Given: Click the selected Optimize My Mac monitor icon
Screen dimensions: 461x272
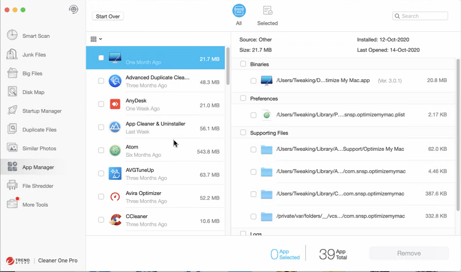Looking at the screenshot, I should [115, 58].
